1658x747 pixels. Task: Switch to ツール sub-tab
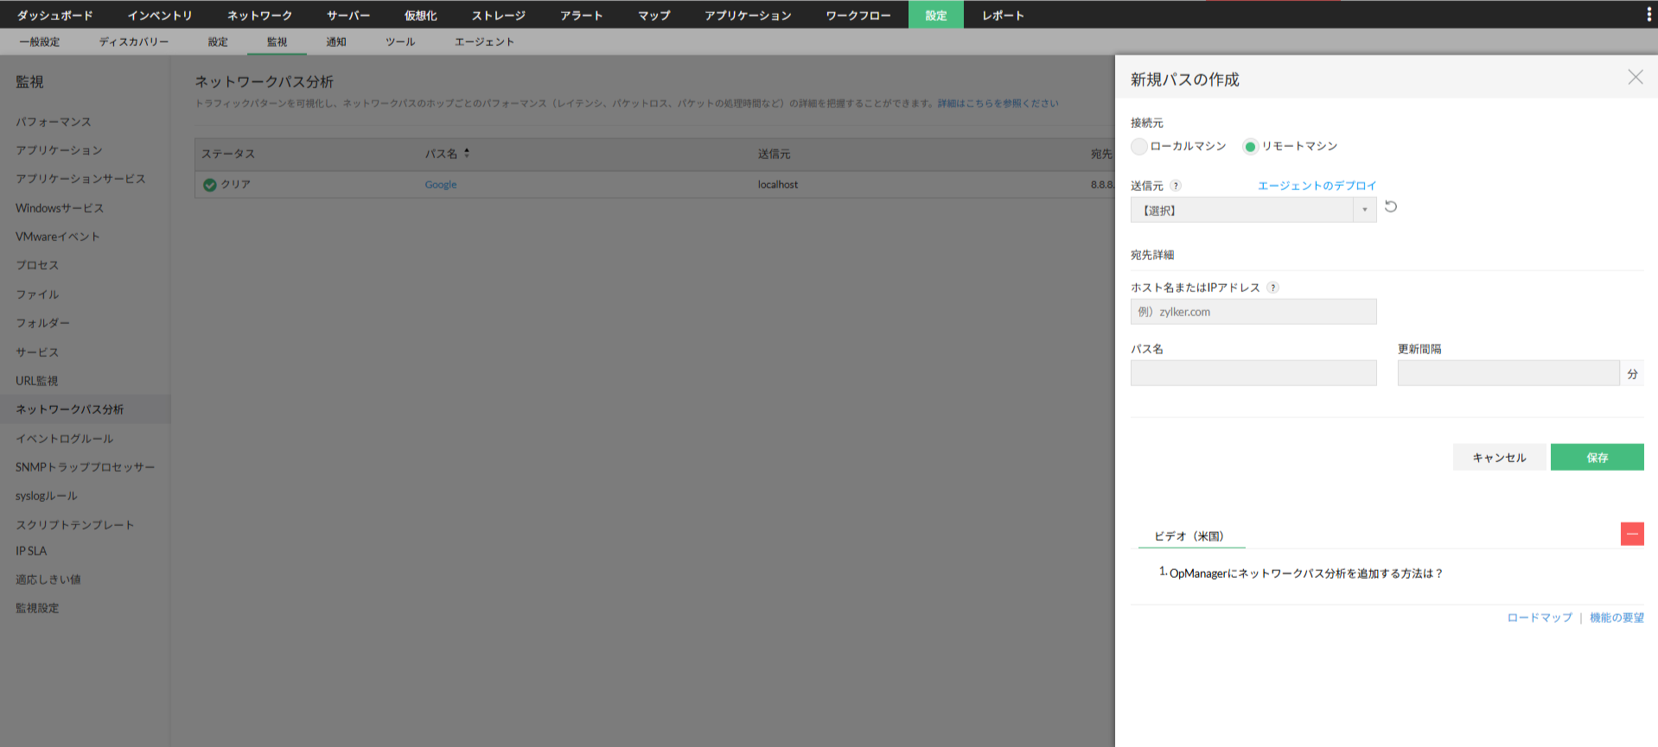coord(400,41)
